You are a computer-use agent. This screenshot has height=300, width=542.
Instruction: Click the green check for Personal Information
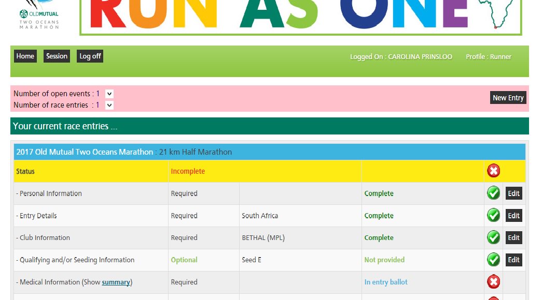point(493,193)
